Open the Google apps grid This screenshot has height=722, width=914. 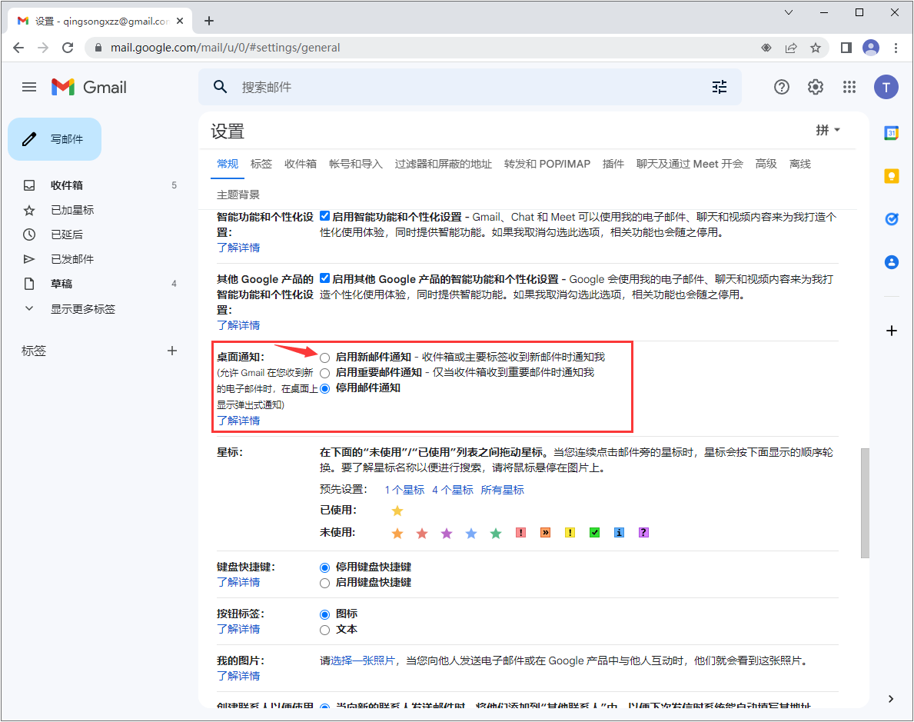pos(849,87)
